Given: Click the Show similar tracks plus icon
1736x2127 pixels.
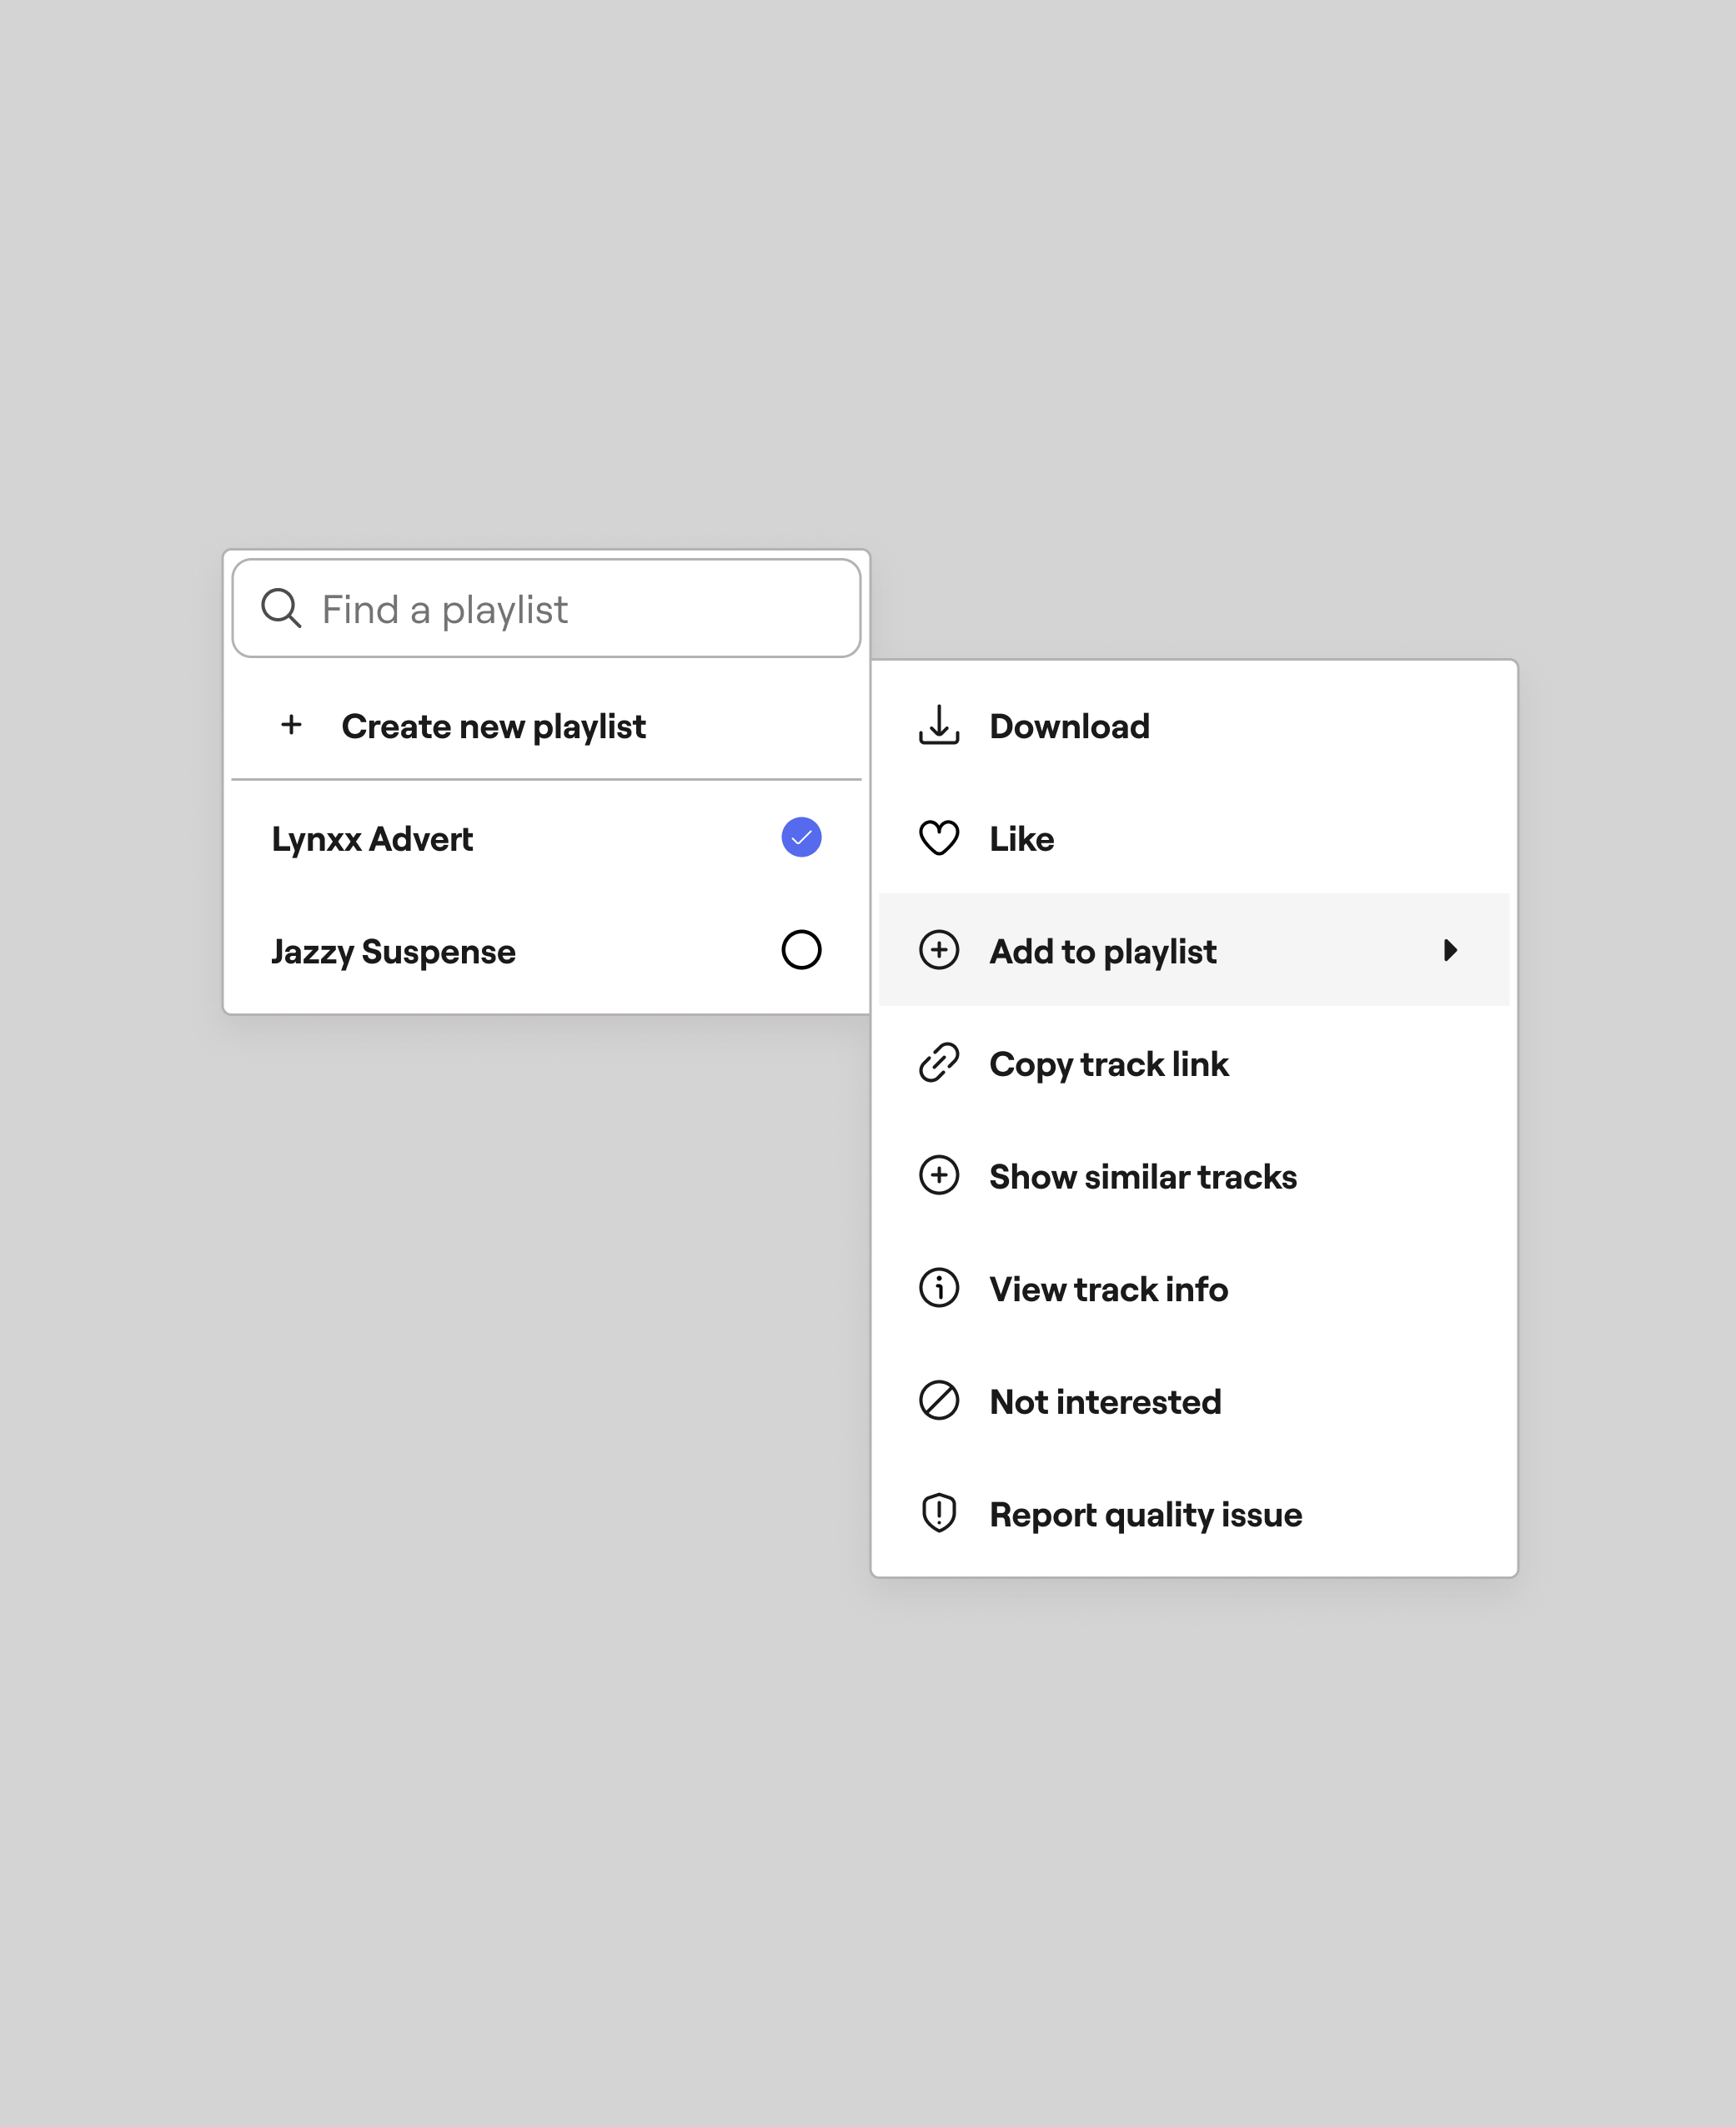Looking at the screenshot, I should 938,1175.
